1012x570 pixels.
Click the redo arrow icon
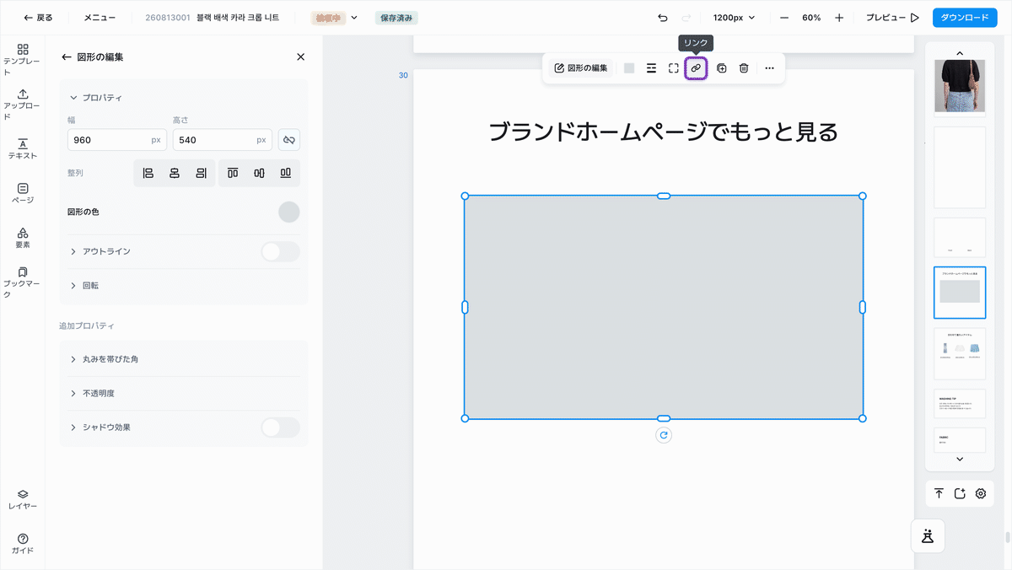point(686,18)
